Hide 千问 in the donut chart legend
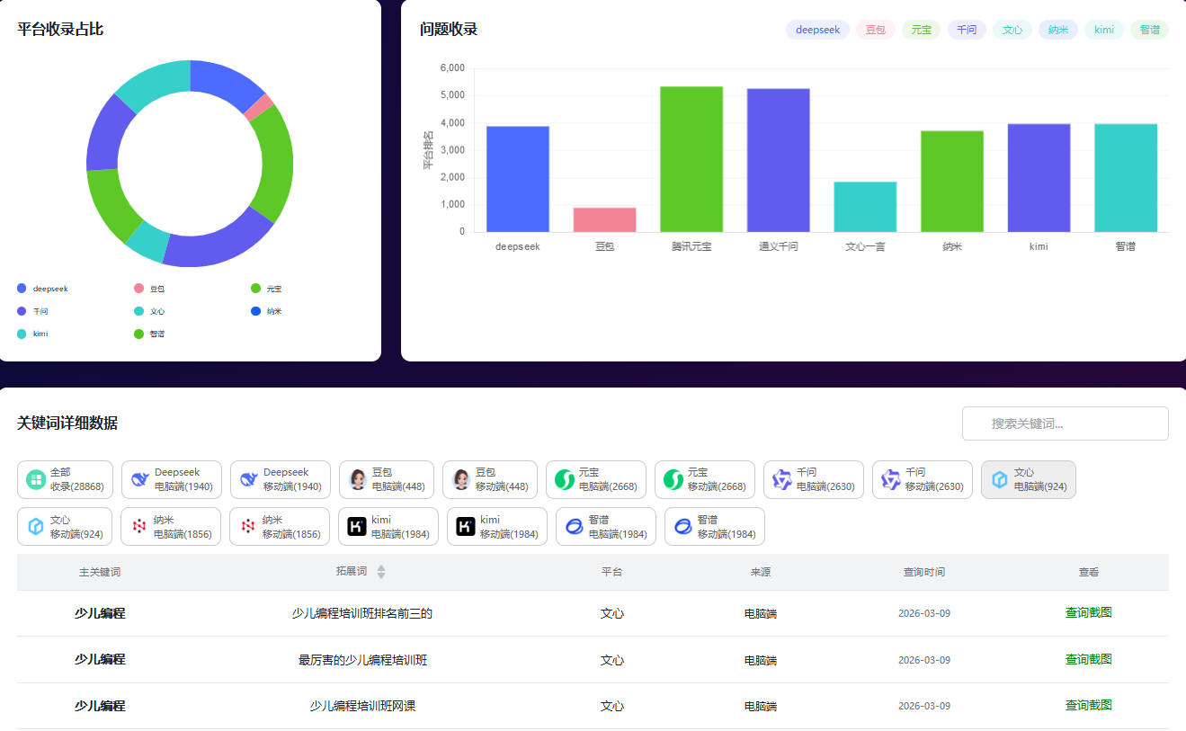The height and width of the screenshot is (731, 1186). 32,311
